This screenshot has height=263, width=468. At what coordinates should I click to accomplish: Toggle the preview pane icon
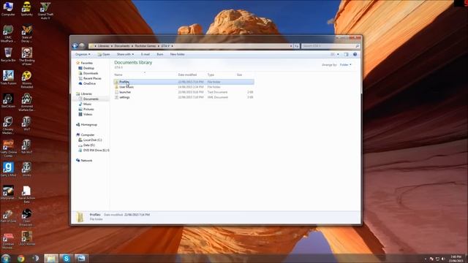point(346,54)
